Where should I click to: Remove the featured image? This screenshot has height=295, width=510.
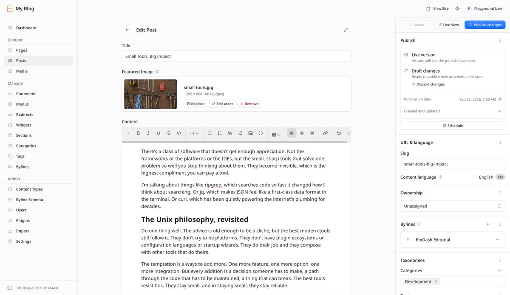(249, 104)
